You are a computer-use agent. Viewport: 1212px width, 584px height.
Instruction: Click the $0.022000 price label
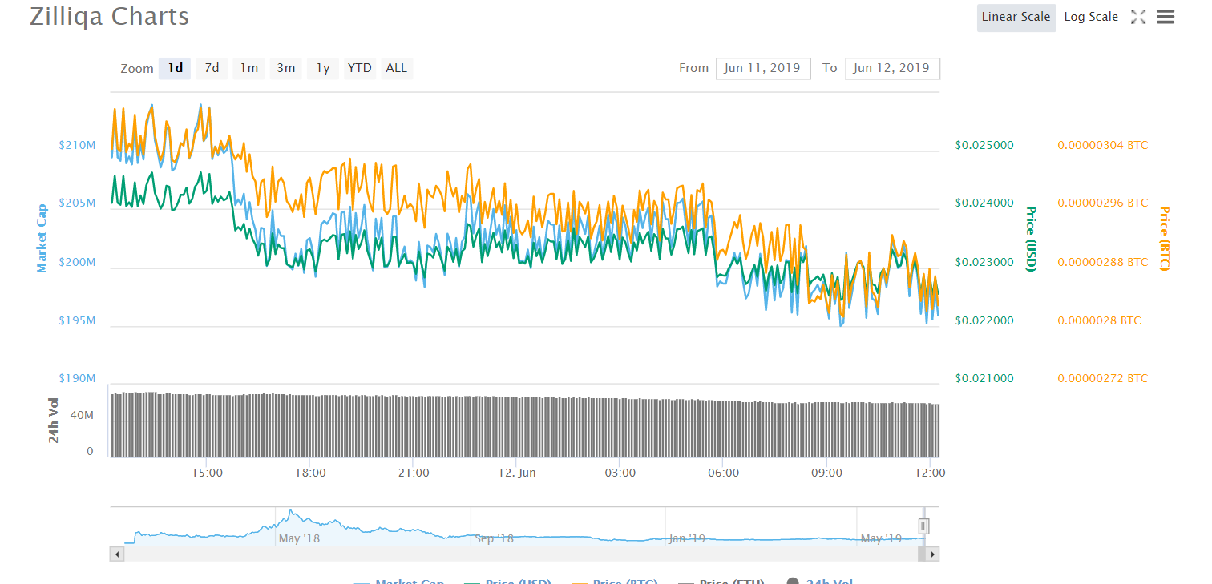[x=984, y=320]
